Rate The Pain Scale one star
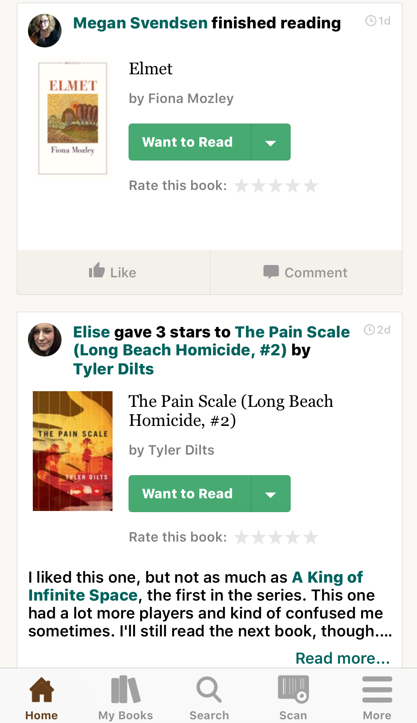Viewport: 417px width, 723px height. coord(242,537)
